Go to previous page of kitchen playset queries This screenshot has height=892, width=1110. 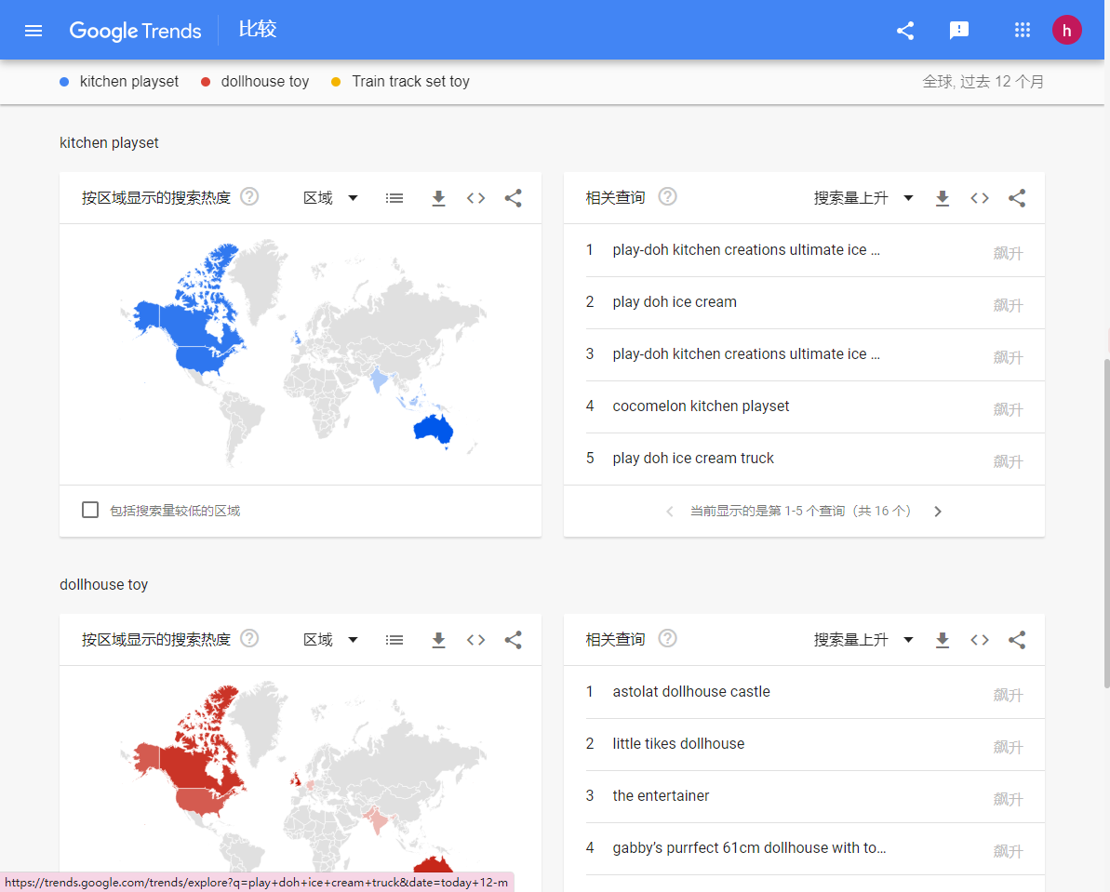point(670,512)
